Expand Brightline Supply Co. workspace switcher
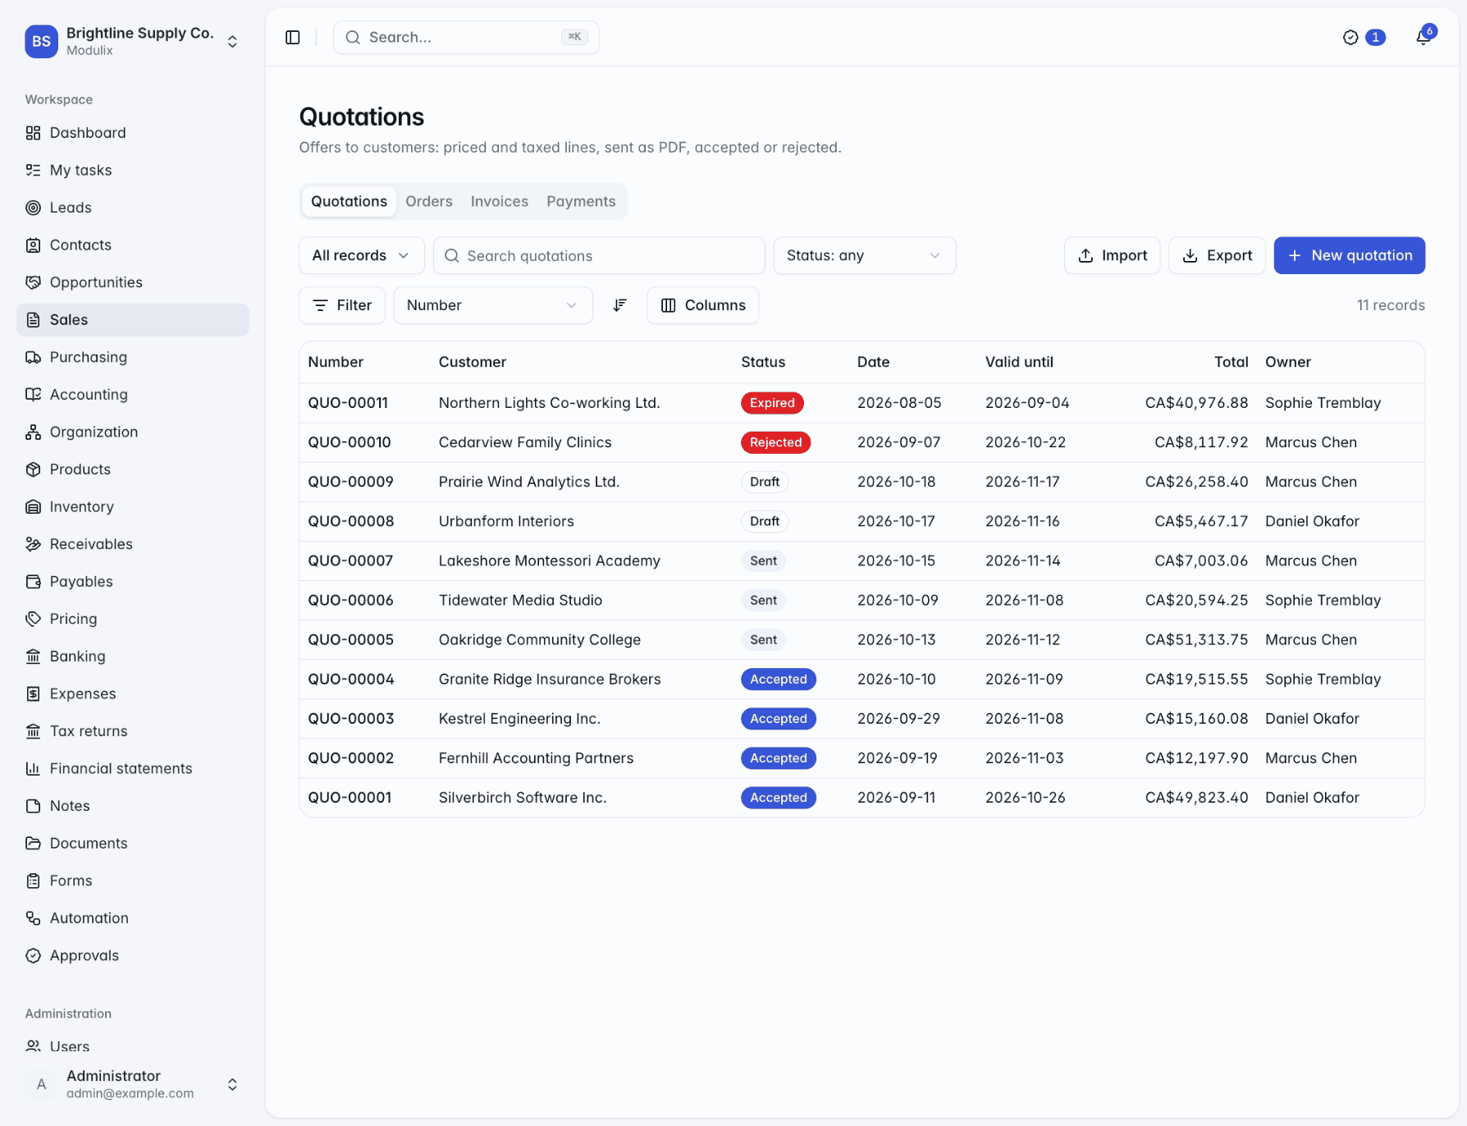Viewport: 1467px width, 1126px height. coord(133,41)
